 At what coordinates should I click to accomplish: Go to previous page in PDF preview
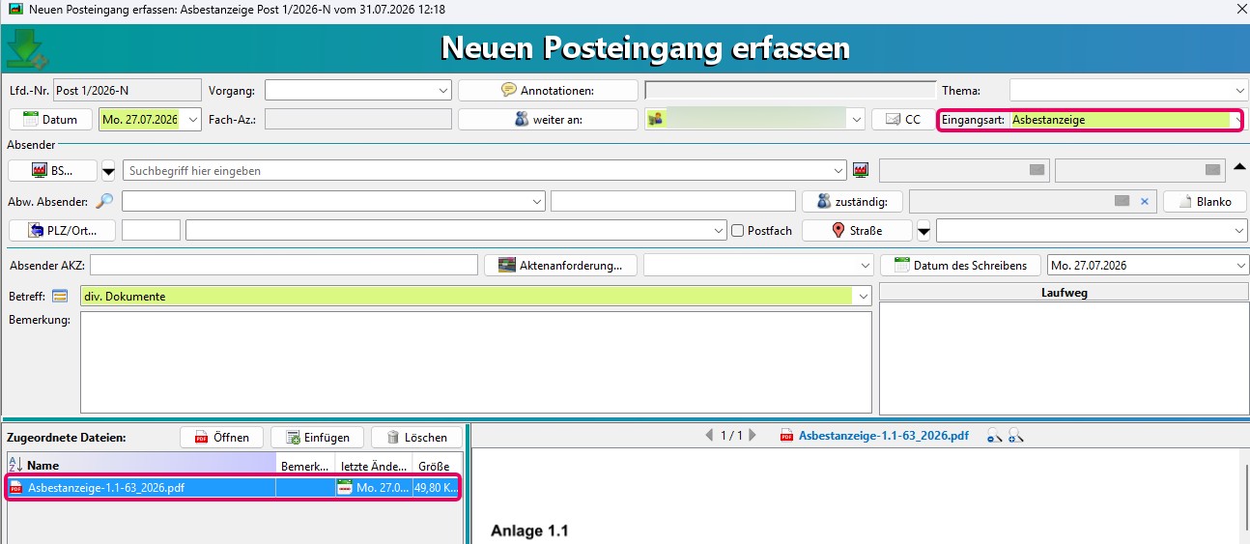tap(710, 436)
